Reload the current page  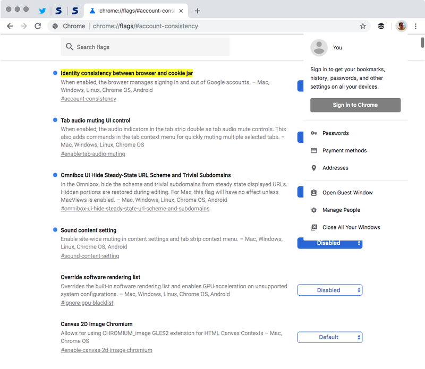[x=37, y=25]
